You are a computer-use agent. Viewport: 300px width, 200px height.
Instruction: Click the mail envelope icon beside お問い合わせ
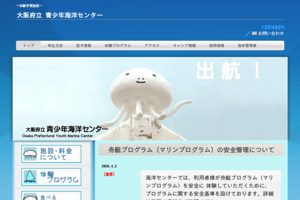pyautogui.click(x=254, y=33)
